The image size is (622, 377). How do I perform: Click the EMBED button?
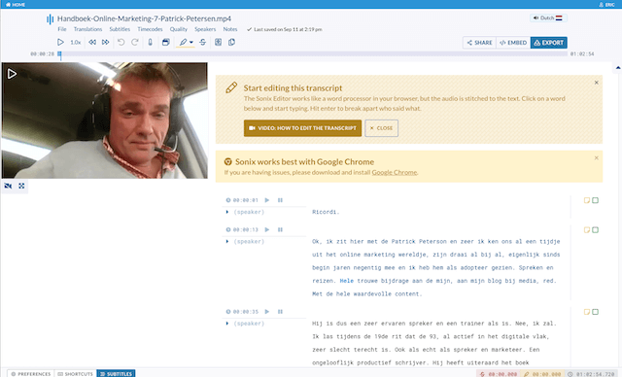click(x=513, y=43)
